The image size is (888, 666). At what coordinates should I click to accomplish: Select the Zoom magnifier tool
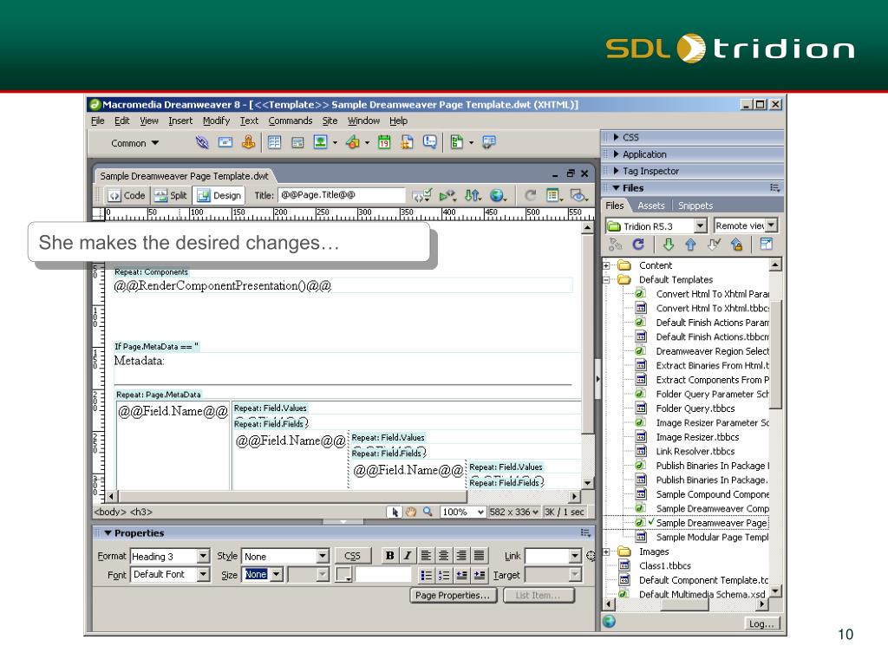428,512
